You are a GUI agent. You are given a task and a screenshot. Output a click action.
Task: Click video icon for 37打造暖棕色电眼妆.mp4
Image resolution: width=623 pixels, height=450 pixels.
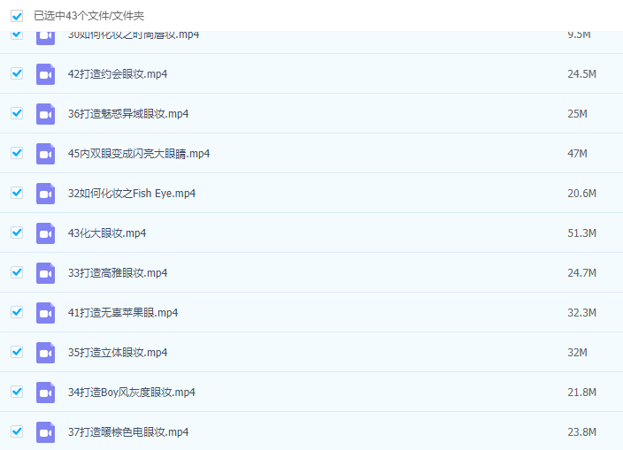pos(45,432)
